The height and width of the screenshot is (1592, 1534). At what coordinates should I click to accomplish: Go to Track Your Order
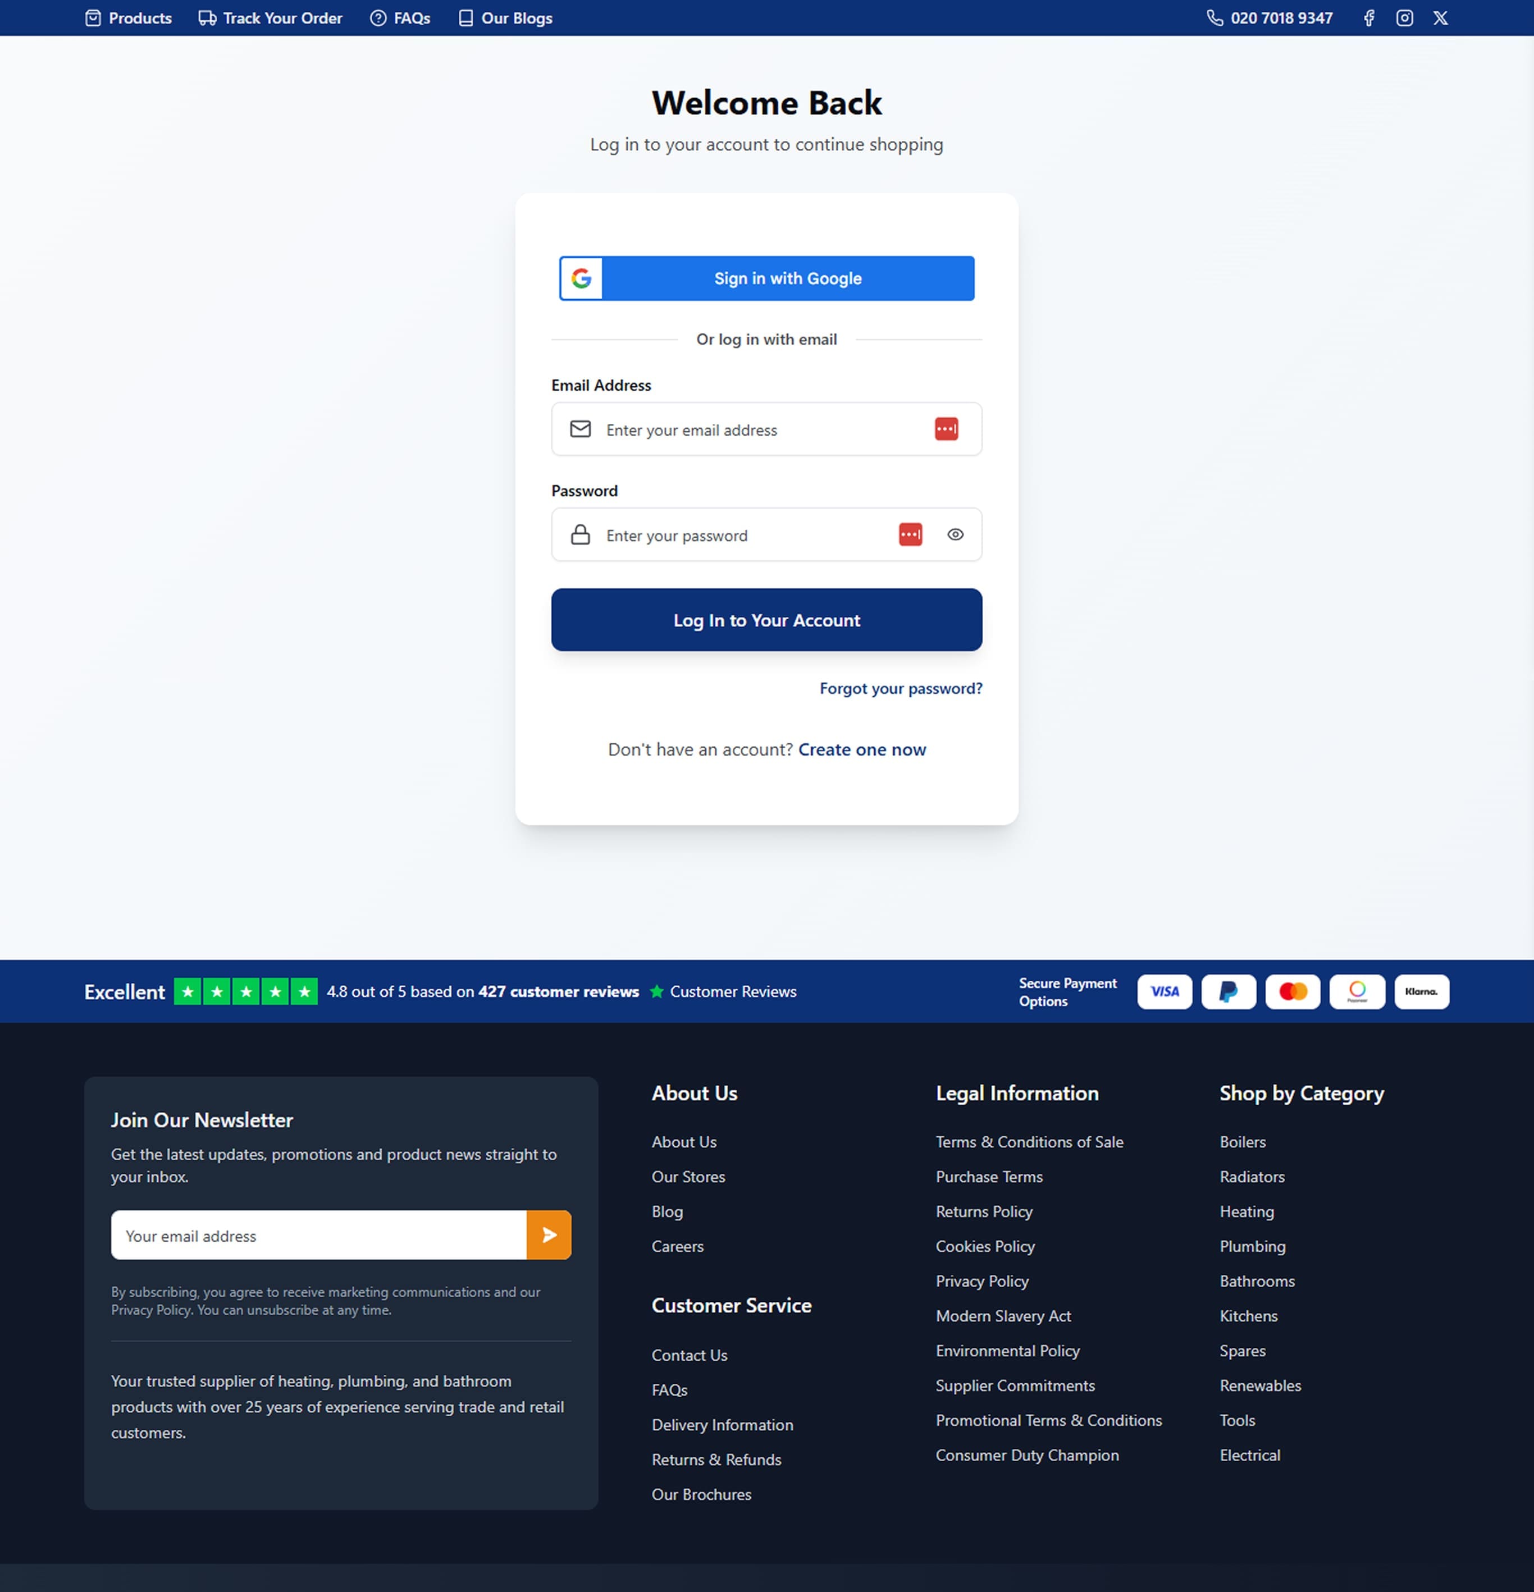pos(271,18)
